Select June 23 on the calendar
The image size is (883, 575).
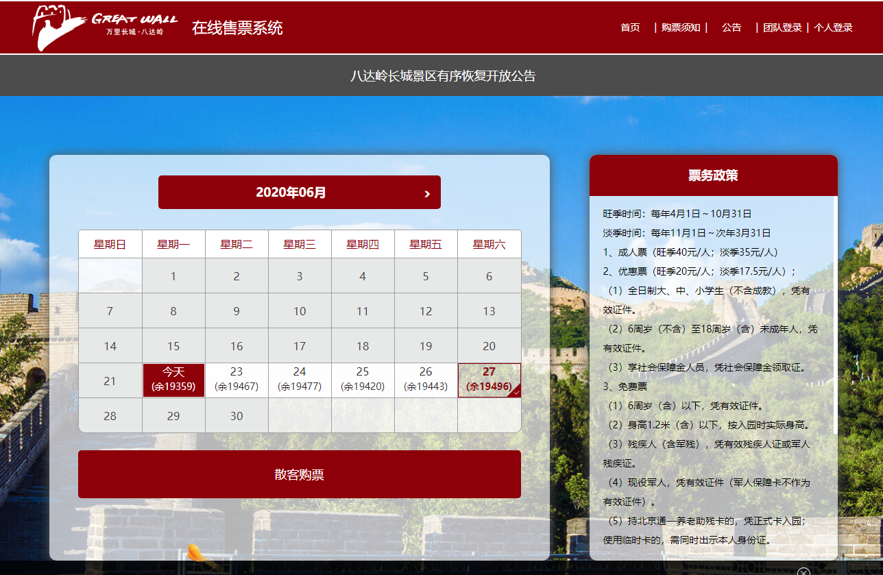237,380
